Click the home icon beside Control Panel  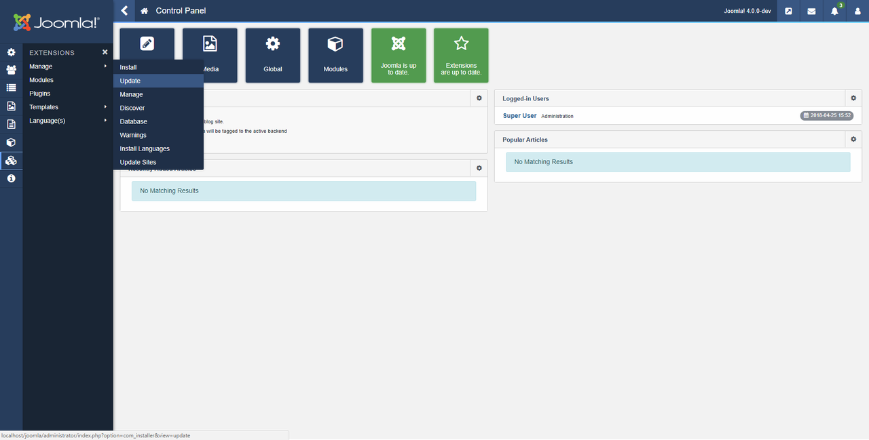tap(144, 11)
